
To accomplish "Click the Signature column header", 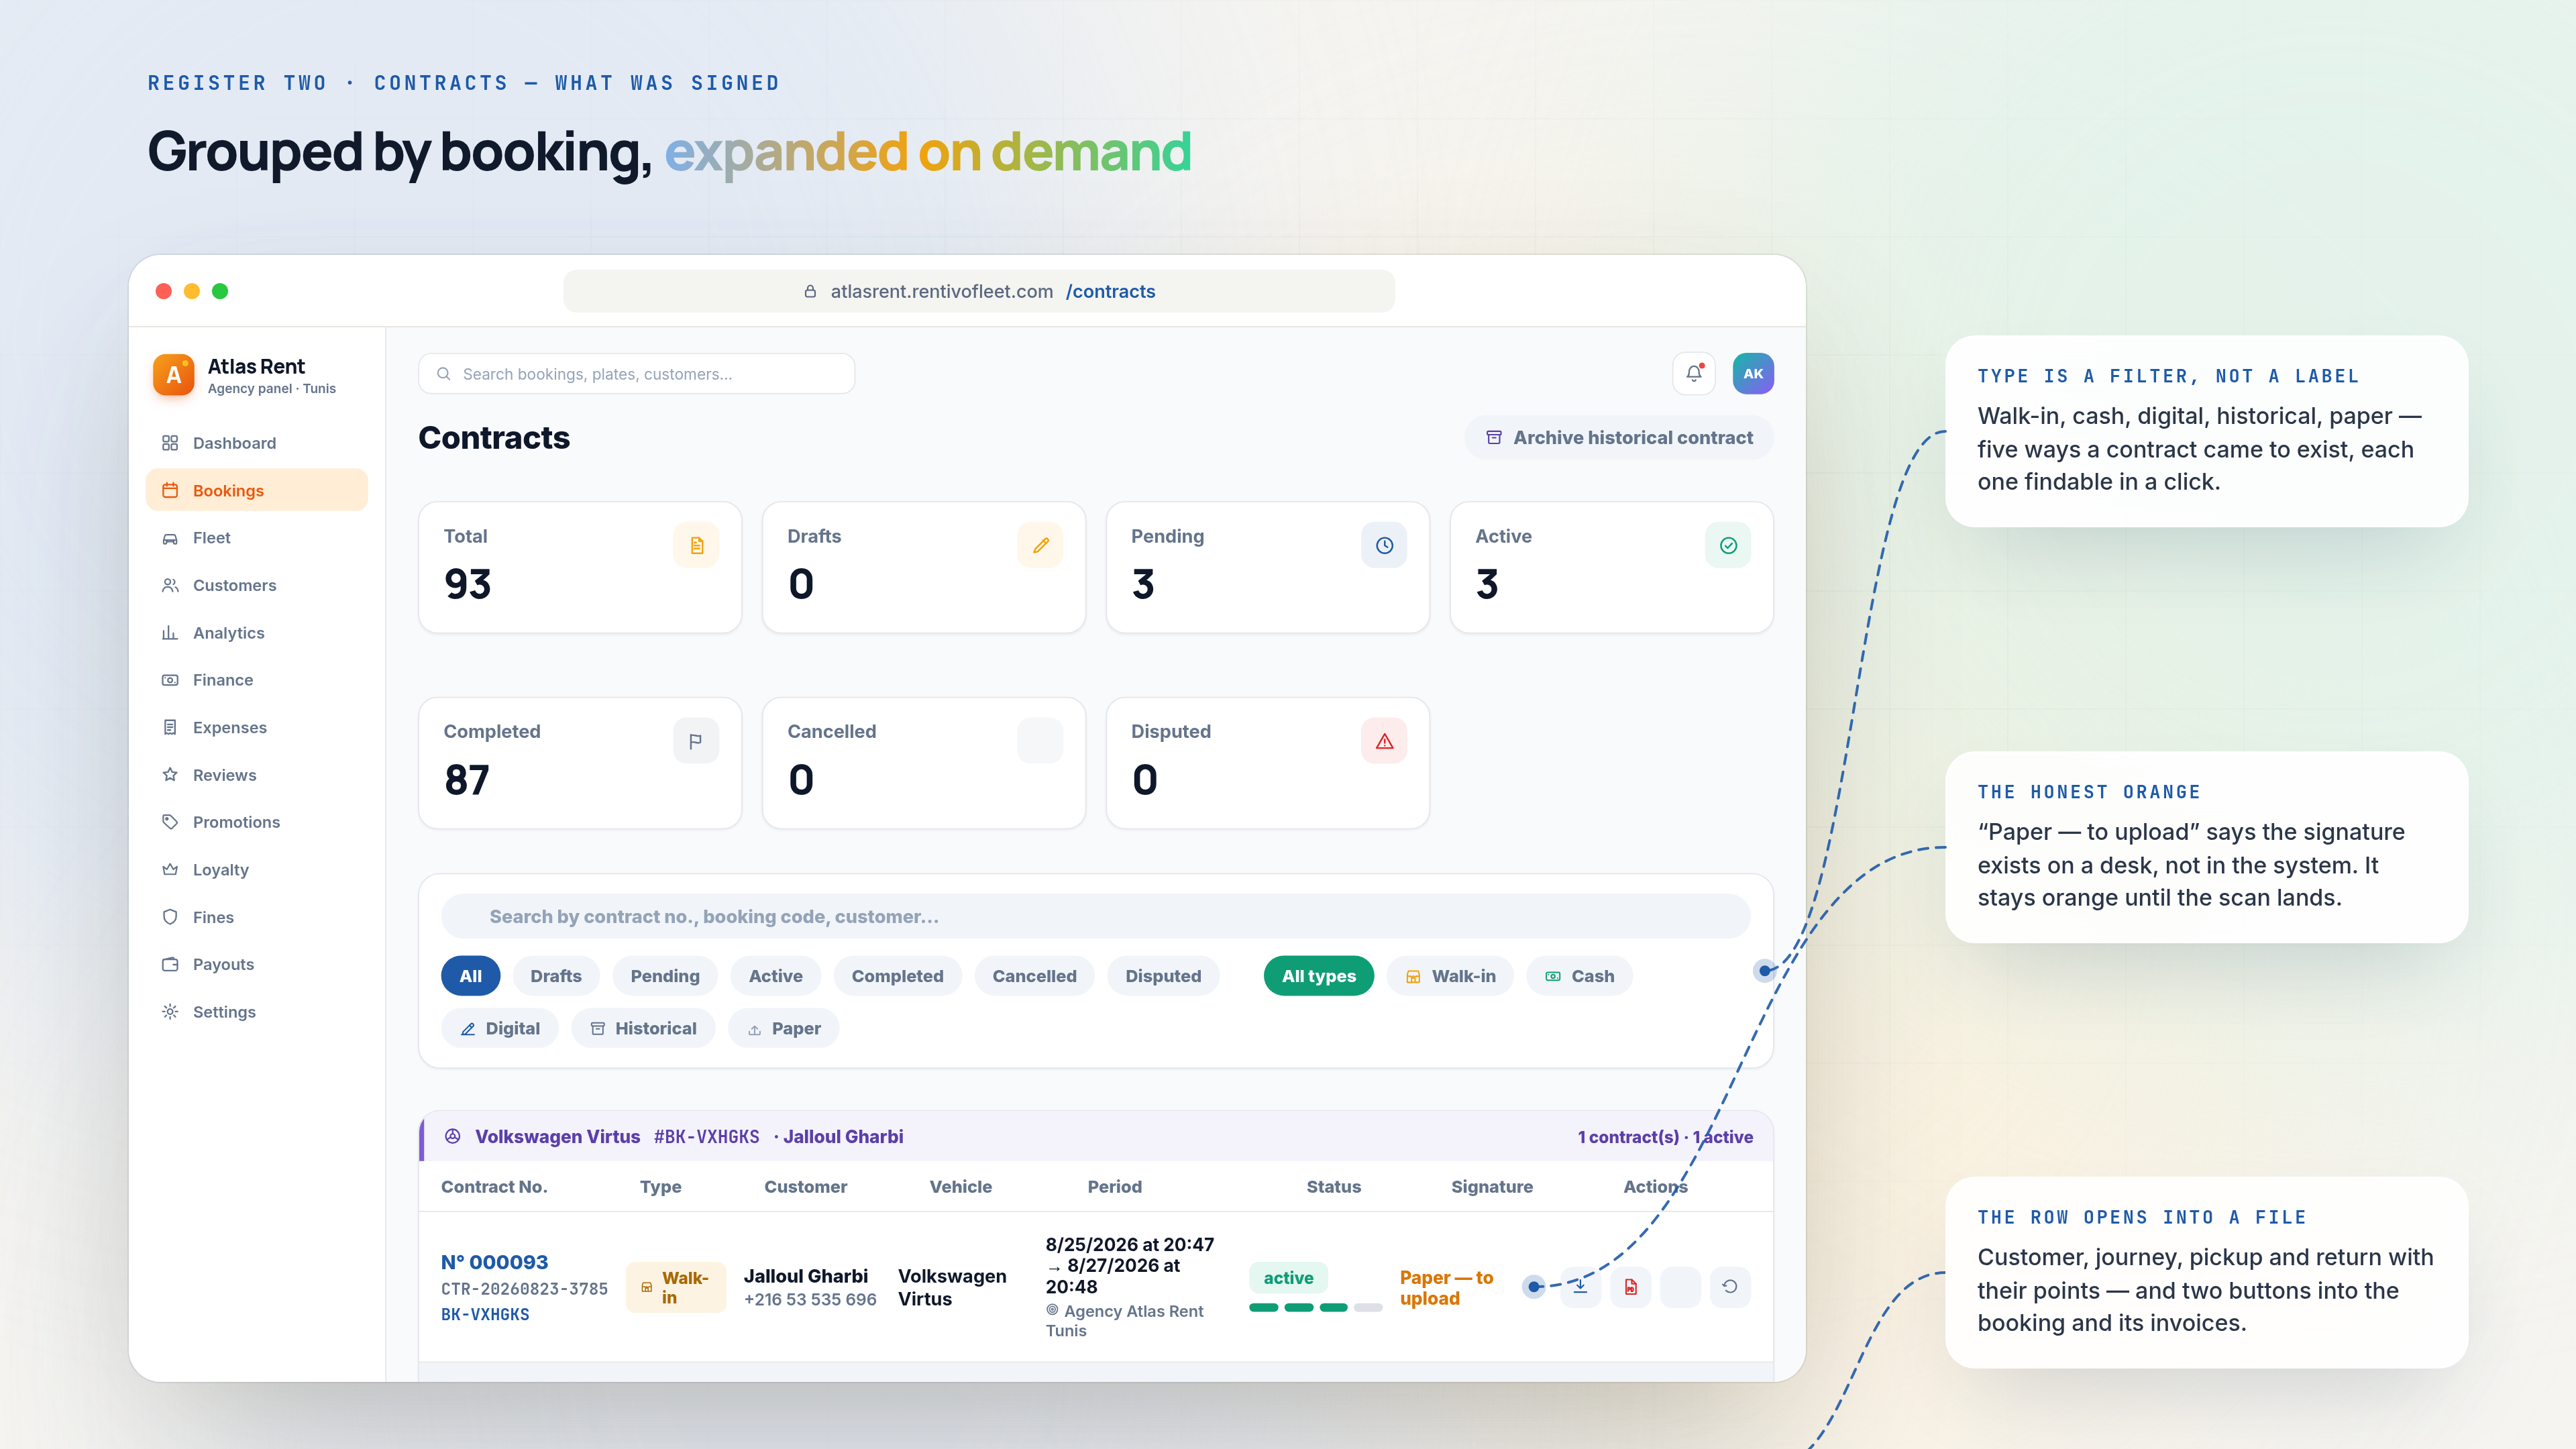I will pos(1492,1187).
